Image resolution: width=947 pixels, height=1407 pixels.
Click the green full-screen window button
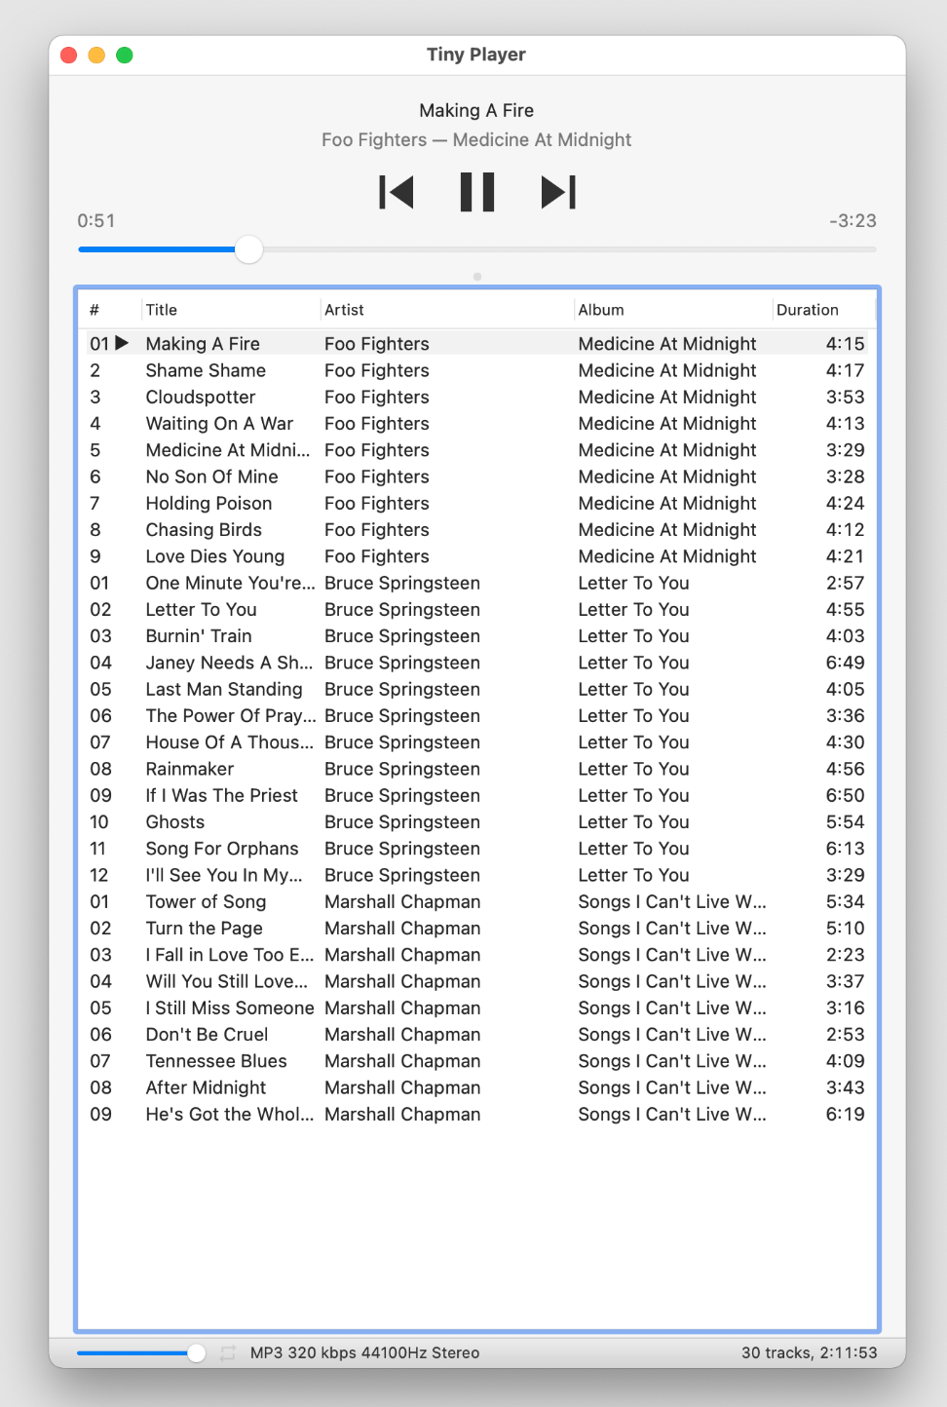(x=125, y=55)
